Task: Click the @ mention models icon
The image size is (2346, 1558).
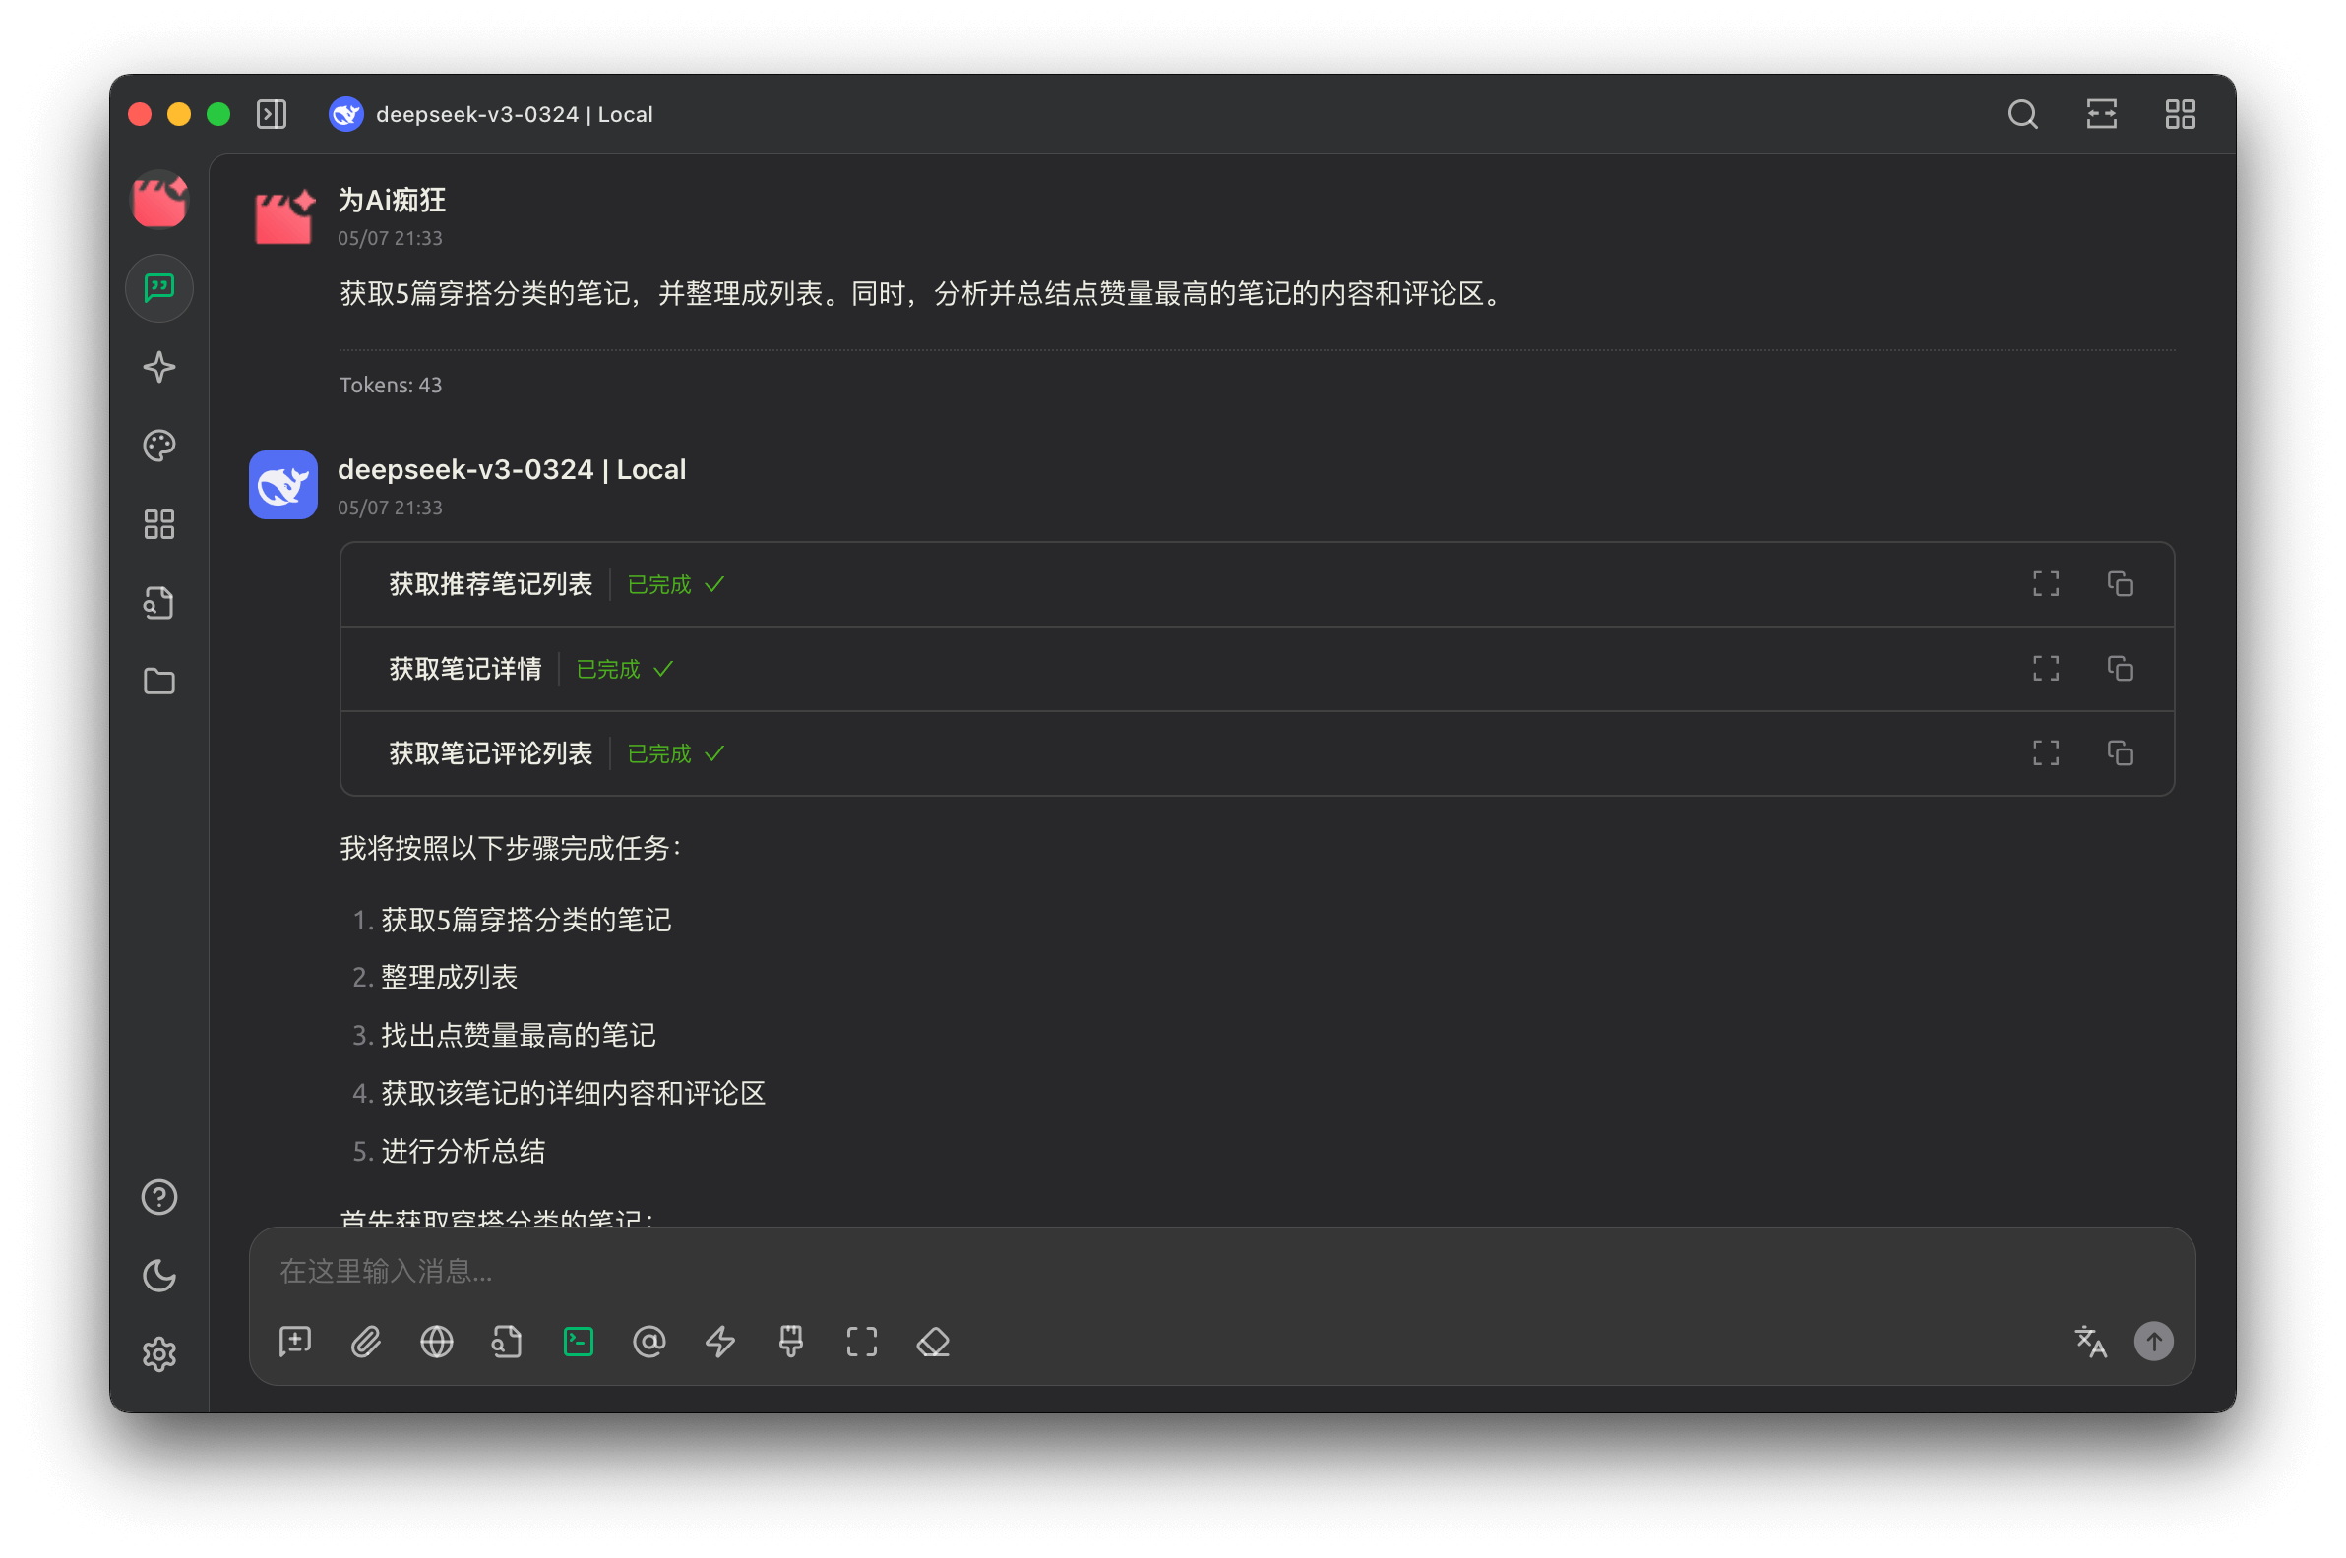Action: 649,1343
